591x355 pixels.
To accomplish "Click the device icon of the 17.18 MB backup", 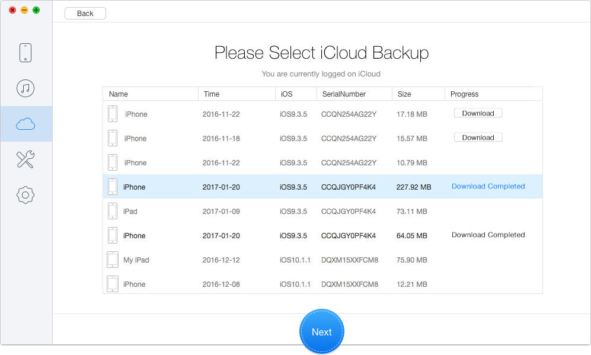I will [113, 114].
